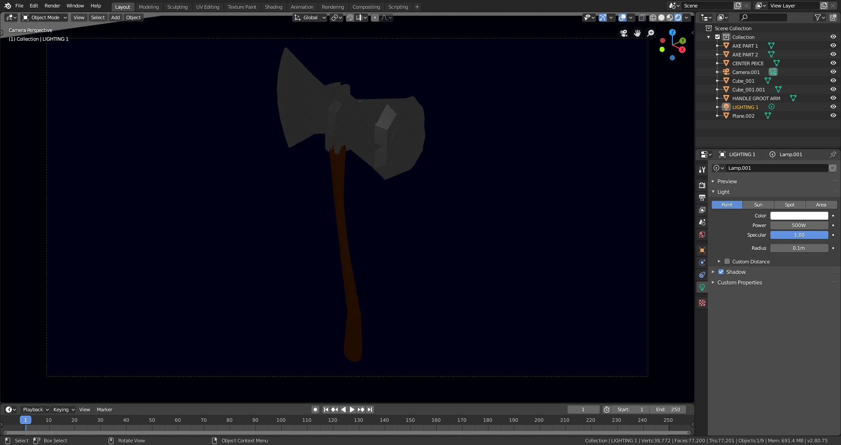Open the Tool properties tab
This screenshot has height=445, width=841.
point(702,170)
